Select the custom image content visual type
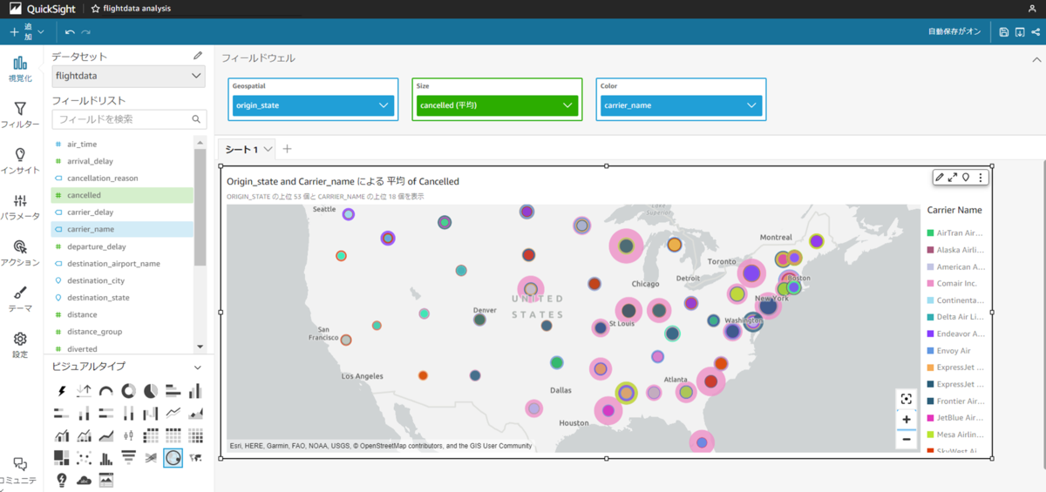 click(x=106, y=479)
